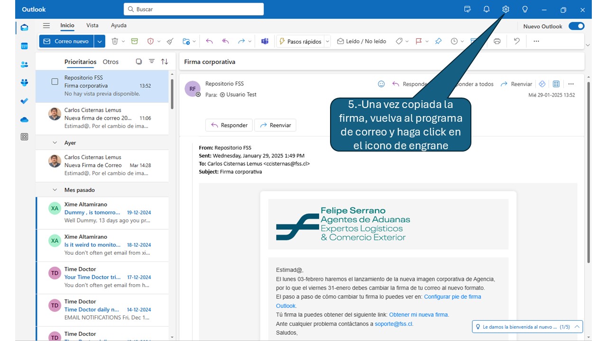Click Responder button below header
The width and height of the screenshot is (607, 341).
point(229,125)
